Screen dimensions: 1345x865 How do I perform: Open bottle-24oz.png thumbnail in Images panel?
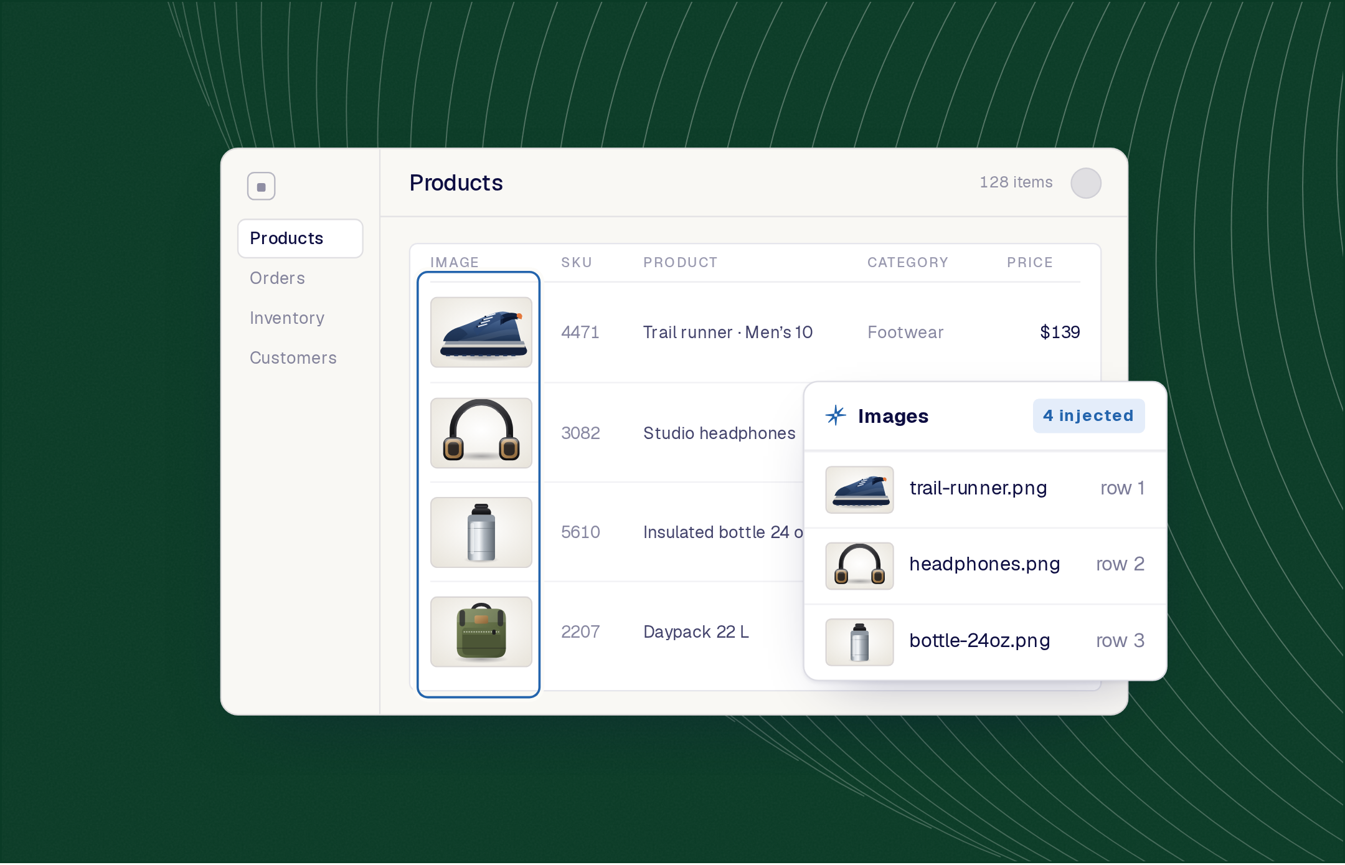[x=859, y=642]
